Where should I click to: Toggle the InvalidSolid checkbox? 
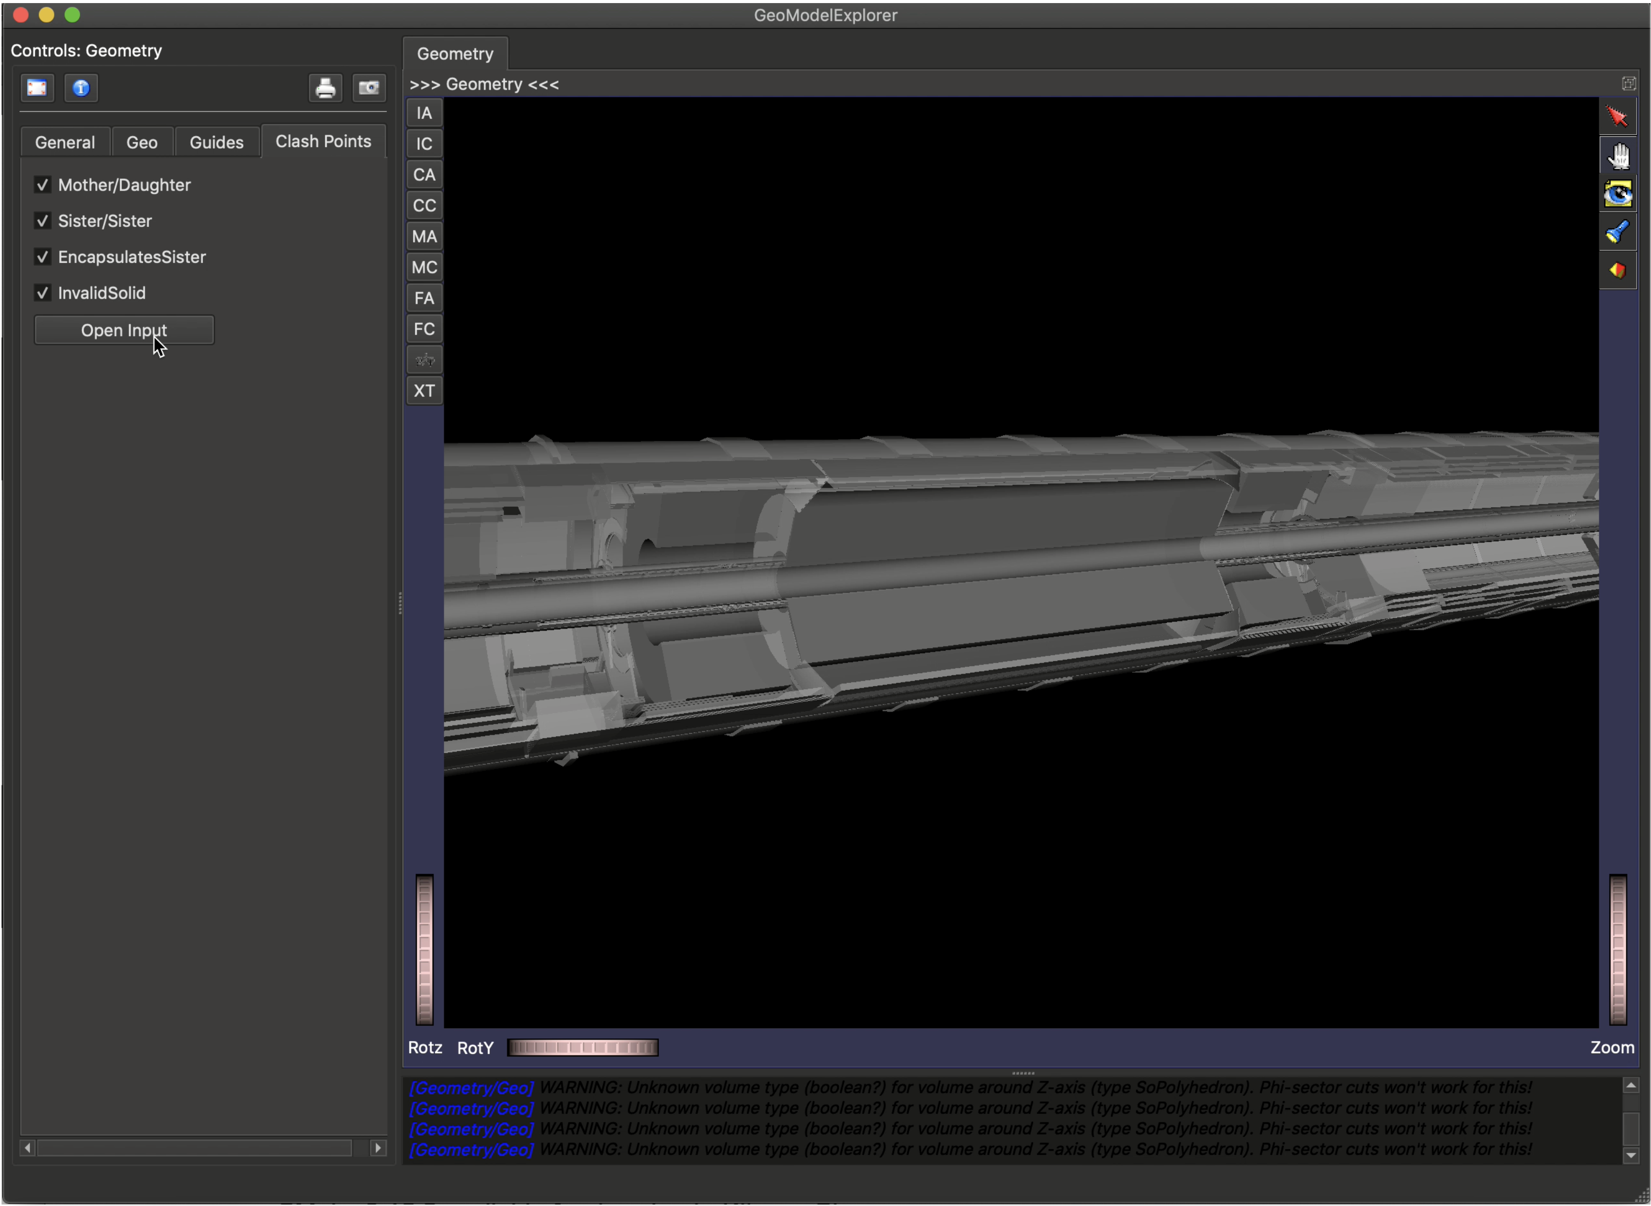pos(43,293)
